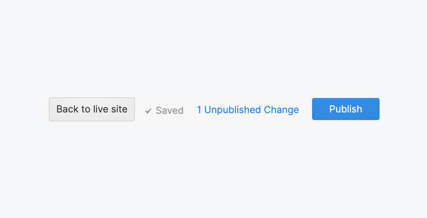Open the 1 Unpublished Change link
Screen dimensions: 427x218
[x=248, y=110]
